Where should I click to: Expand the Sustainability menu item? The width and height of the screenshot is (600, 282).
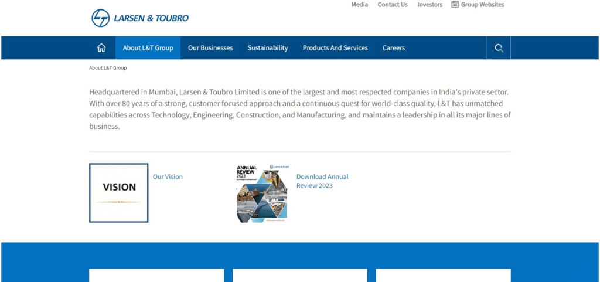tap(268, 48)
